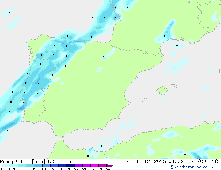This screenshot has width=221, height=170.
Task: Select the 40–45 mm magenta swatch
Action: pos(94,165)
